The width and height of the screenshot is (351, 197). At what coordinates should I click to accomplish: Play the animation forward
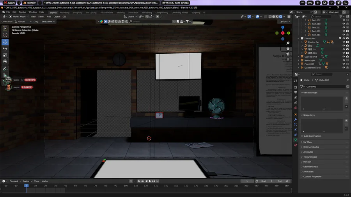click(150, 181)
